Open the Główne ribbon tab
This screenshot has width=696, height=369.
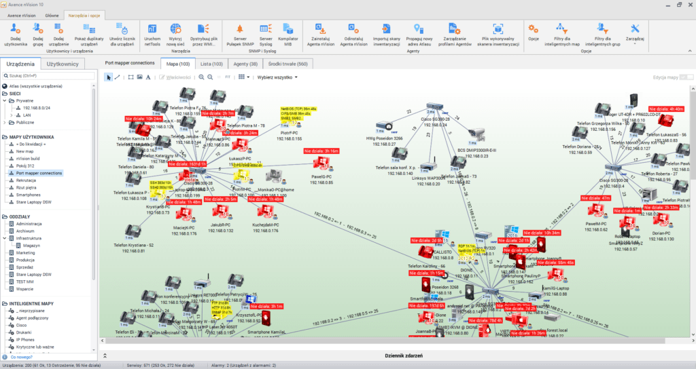click(x=51, y=14)
